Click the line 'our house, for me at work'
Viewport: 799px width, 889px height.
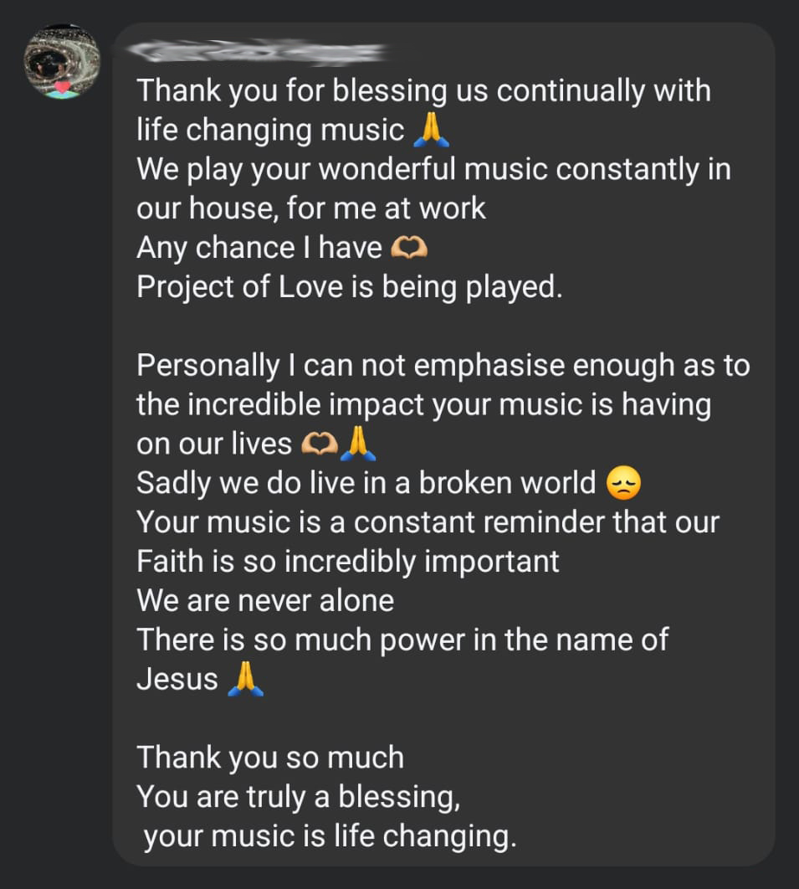(x=311, y=208)
